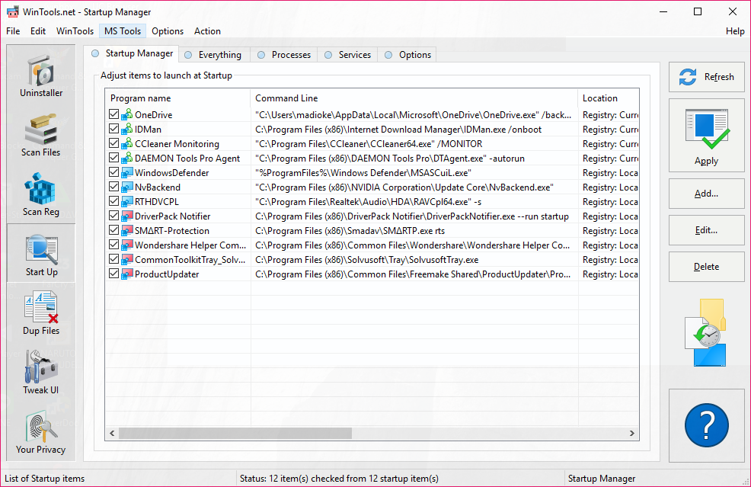This screenshot has height=487, width=751.
Task: Disable DriverPack Notifier checkbox
Action: tap(113, 215)
